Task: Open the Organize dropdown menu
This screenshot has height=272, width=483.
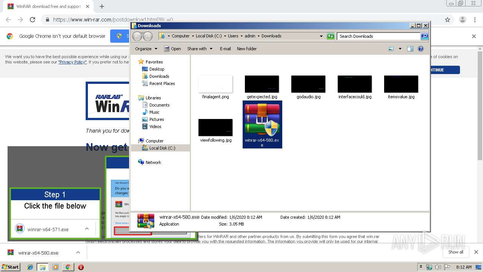Action: (146, 49)
